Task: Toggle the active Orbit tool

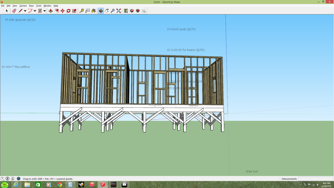Action: click(x=101, y=11)
